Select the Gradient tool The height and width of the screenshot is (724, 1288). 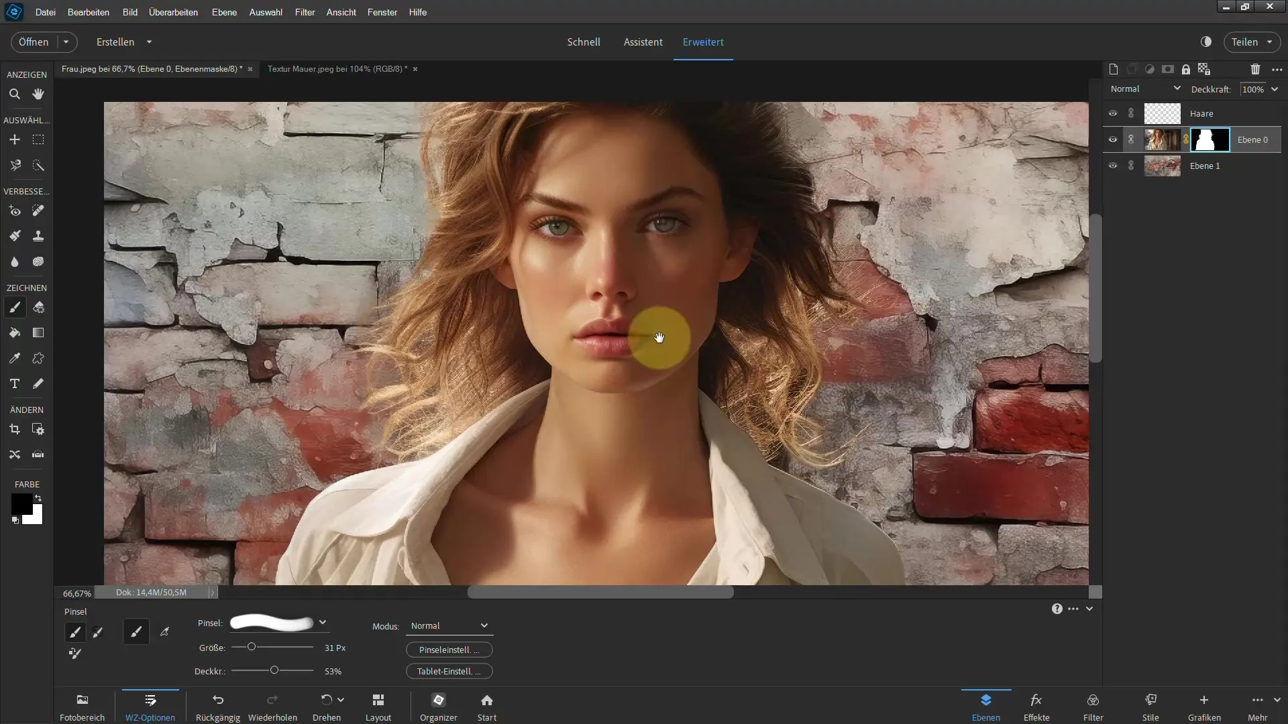pyautogui.click(x=38, y=333)
